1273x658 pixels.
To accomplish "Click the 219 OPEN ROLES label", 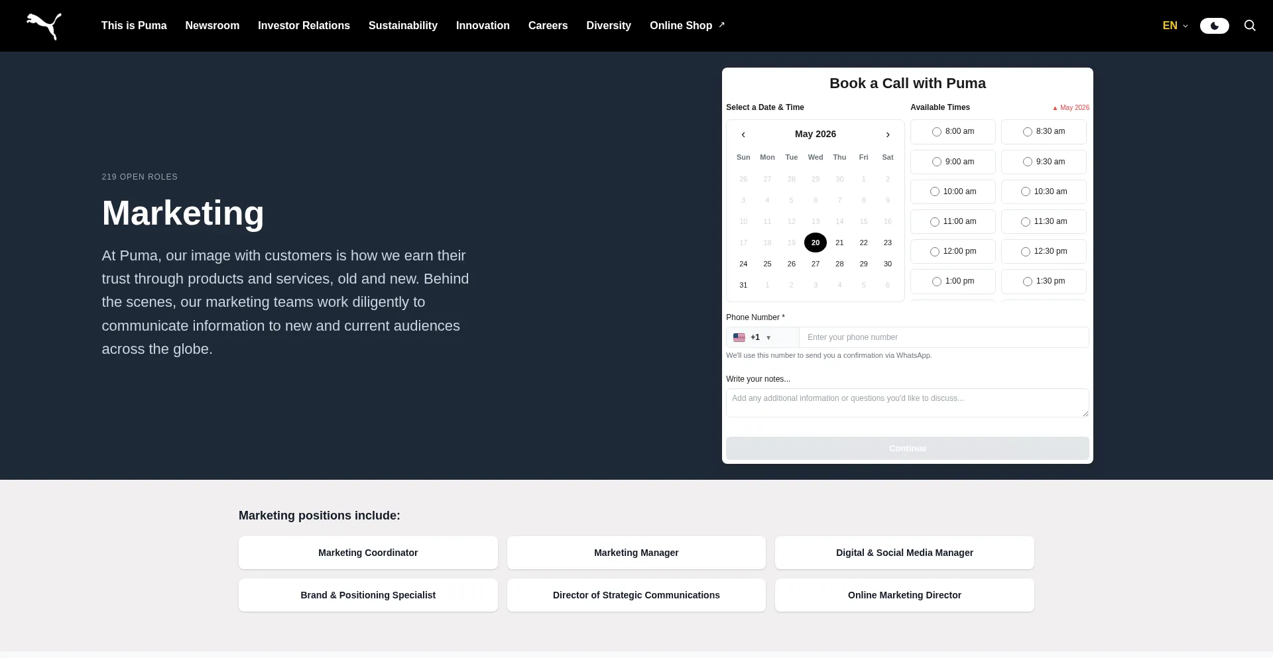I will (x=140, y=177).
